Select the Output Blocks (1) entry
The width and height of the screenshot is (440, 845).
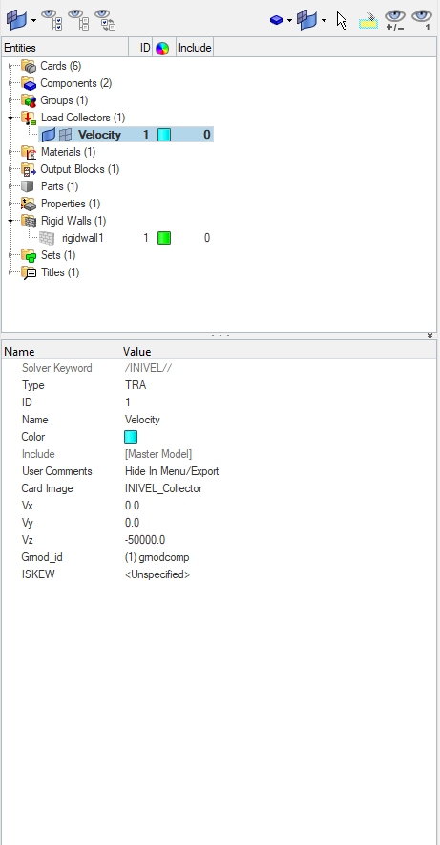click(80, 169)
